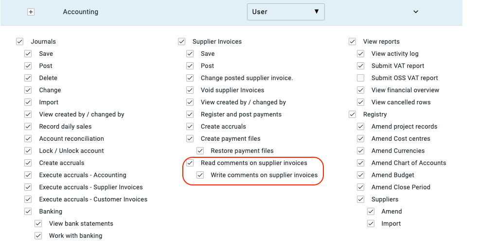Uncheck View bank statements
Viewport: 478px width, 249px height.
tap(38, 224)
